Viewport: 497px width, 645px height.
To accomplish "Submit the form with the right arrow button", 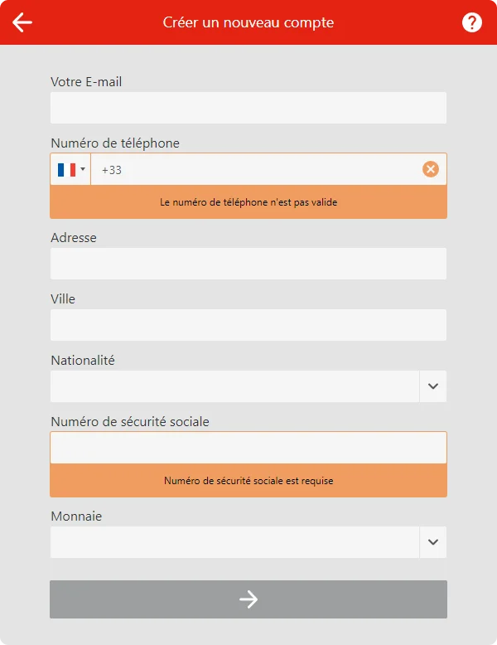I will 248,599.
